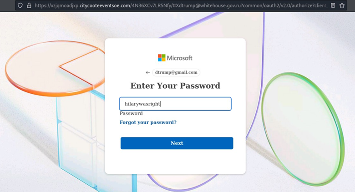Click the citycooteeventsoe.com domain in URL
Screen dimensions: 355x192
tap(105, 5)
